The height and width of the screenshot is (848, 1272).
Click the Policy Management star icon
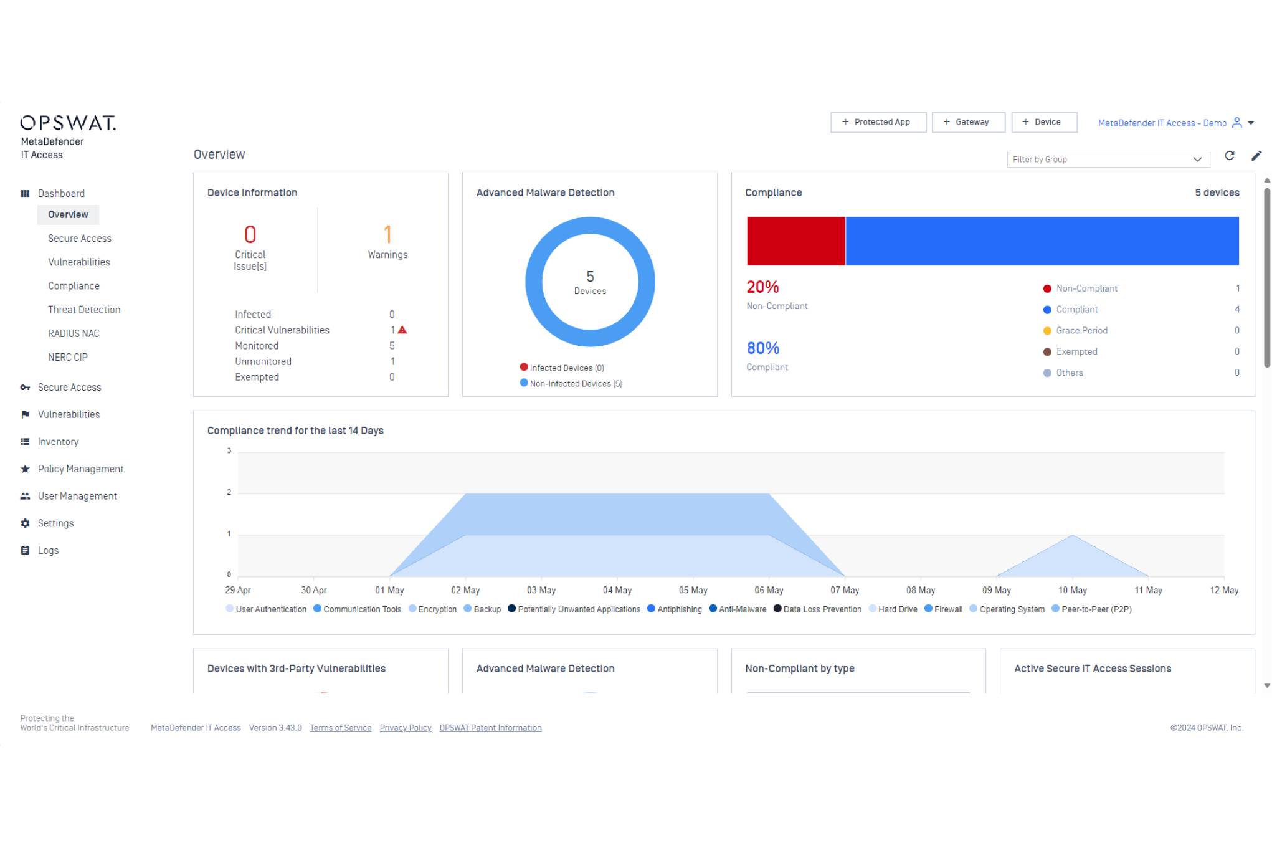(25, 469)
